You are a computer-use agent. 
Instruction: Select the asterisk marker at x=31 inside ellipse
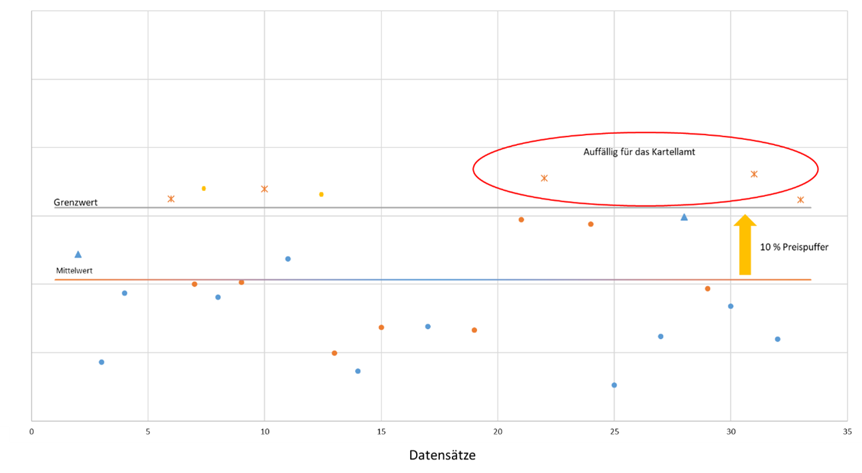754,174
